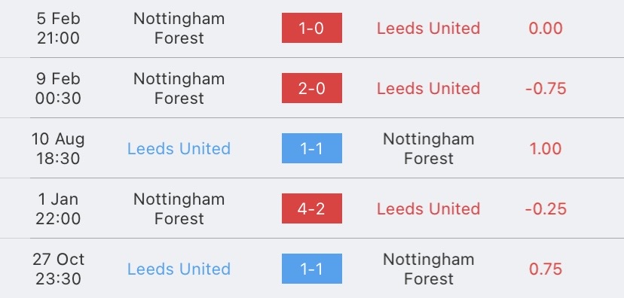Click the 27 Oct 23:30 match date
The image size is (624, 298).
tap(58, 269)
